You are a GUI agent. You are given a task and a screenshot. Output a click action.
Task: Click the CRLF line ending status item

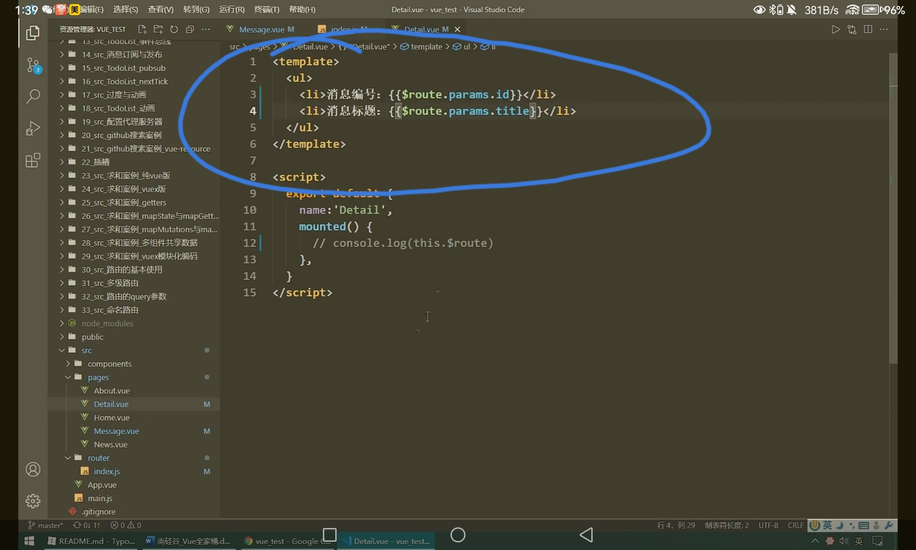796,525
